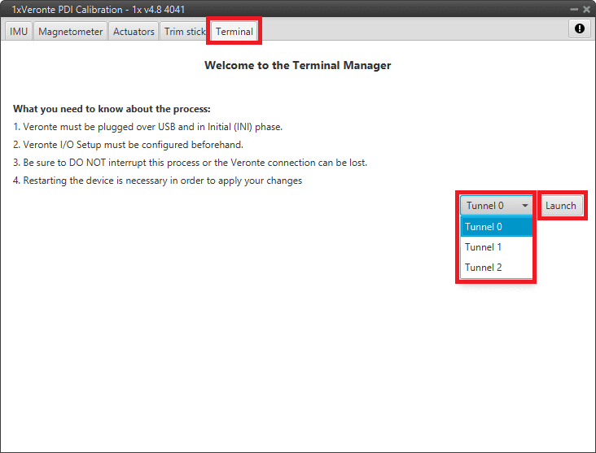Click the 'What you need to know' heading
This screenshot has width=596, height=453.
click(112, 109)
